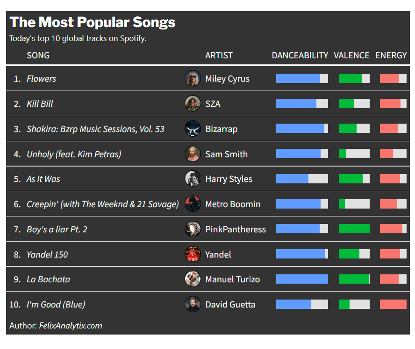Click Kill Bill green valence bar
This screenshot has height=349, width=415.
click(x=346, y=104)
